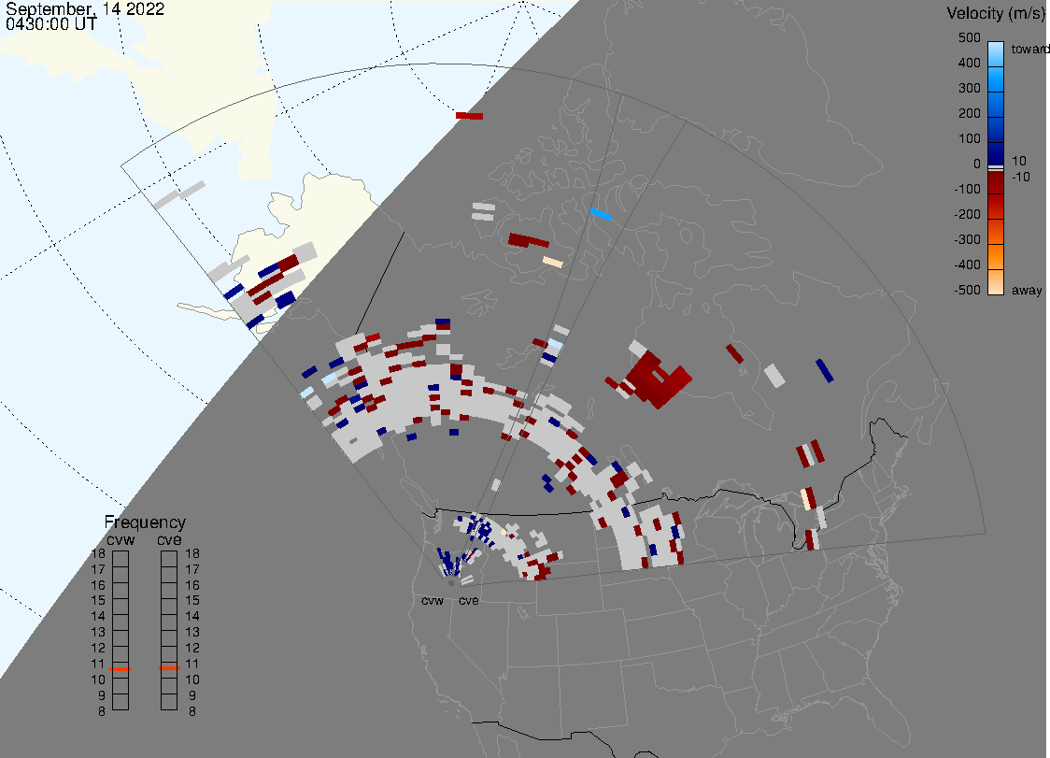
Task: Select the time stamp '0430:00 UT'
Action: coord(51,24)
